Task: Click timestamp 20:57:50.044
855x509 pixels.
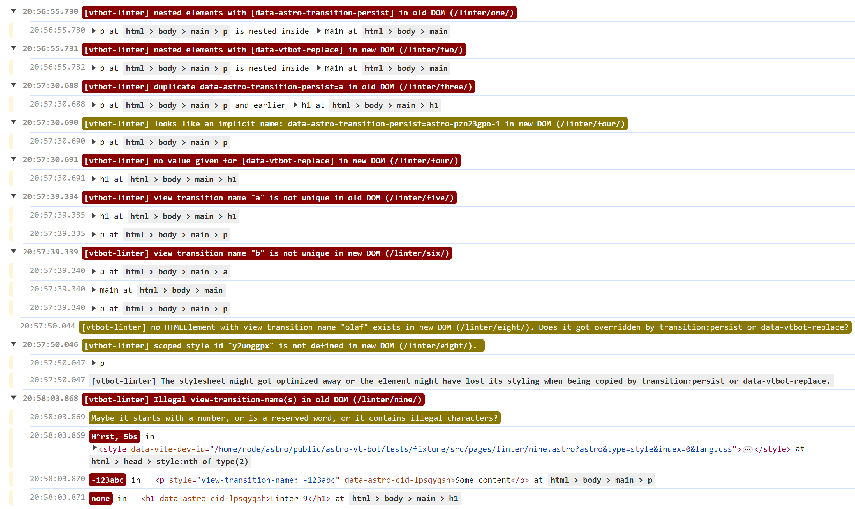Action: [47, 326]
